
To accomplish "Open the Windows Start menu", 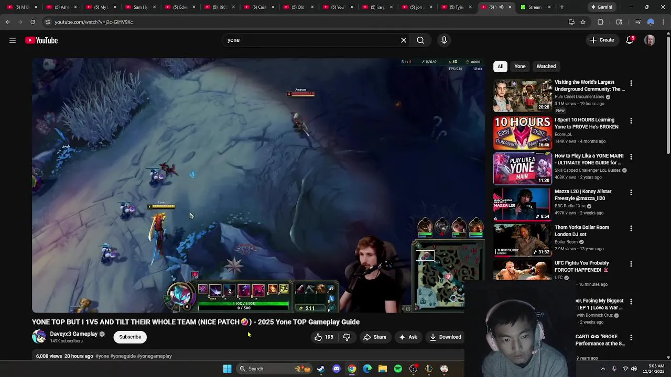I will coord(228,369).
